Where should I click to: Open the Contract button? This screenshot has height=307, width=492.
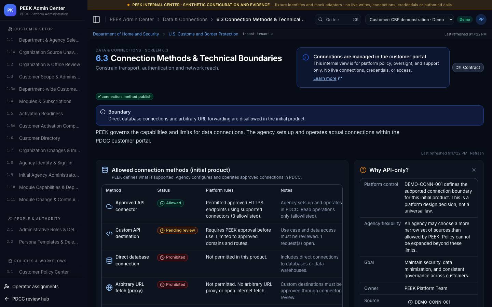tap(468, 68)
